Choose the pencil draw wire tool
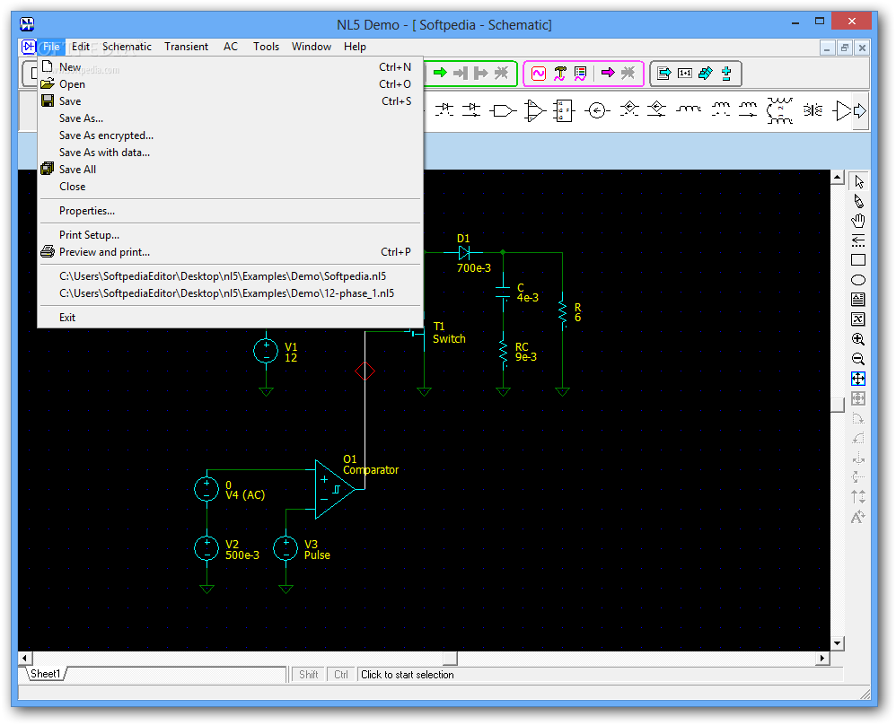 pyautogui.click(x=858, y=201)
